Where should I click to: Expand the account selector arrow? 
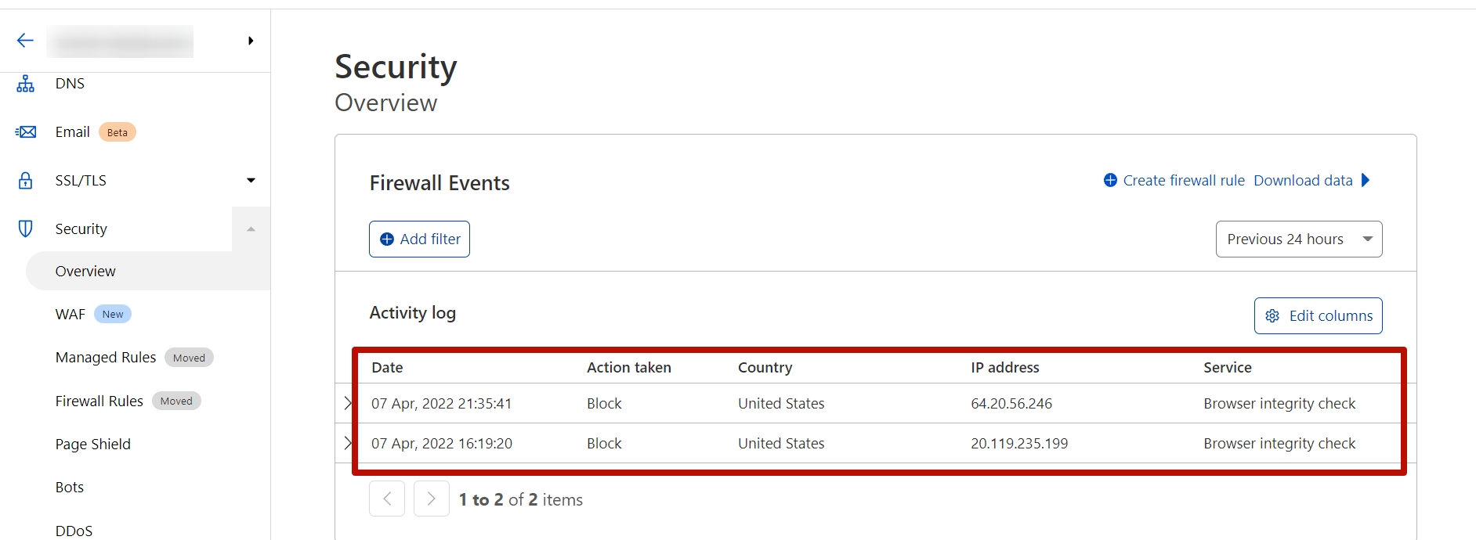click(251, 41)
